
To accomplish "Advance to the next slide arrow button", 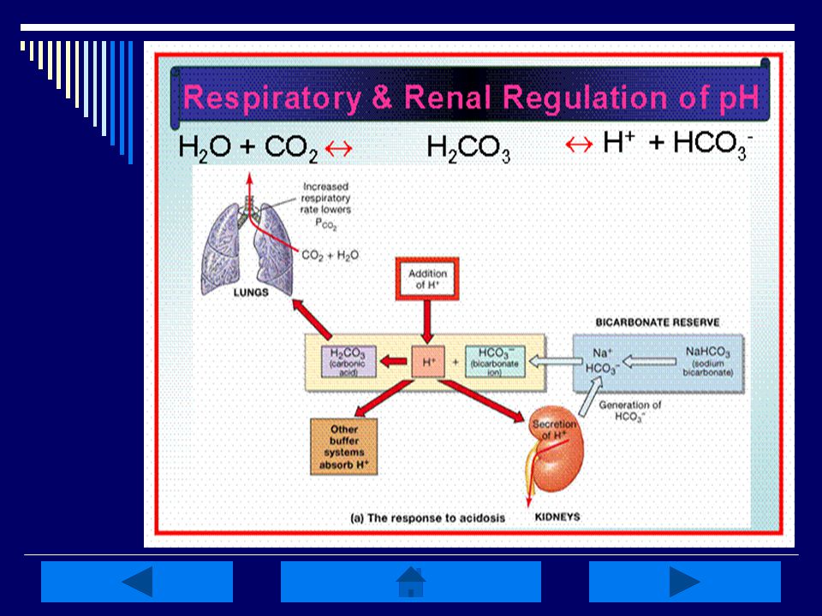I will pyautogui.click(x=685, y=582).
